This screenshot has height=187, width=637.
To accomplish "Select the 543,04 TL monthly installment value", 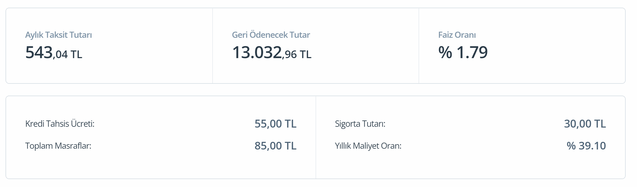I will [x=54, y=52].
